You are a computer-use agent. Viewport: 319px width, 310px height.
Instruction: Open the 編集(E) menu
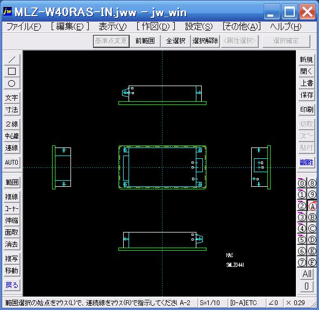pos(70,27)
